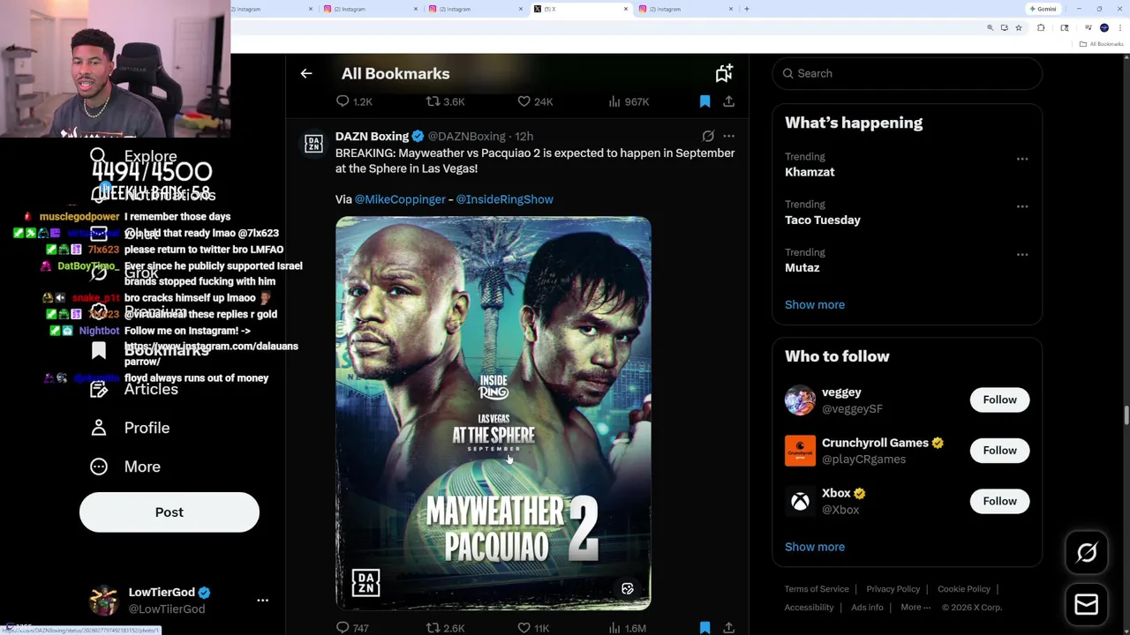Click the Gemini button in Chrome
The image size is (1130, 635).
tap(1043, 9)
